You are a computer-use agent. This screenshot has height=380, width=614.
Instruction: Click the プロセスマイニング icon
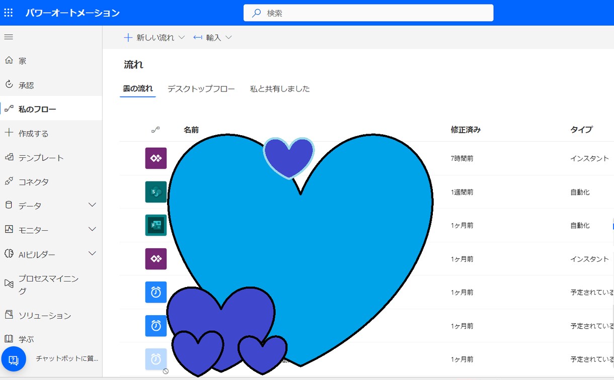point(9,283)
